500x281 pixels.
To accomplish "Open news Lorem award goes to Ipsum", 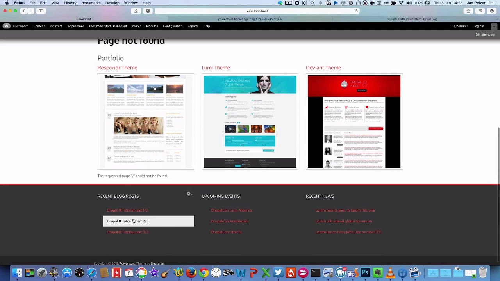I will click(345, 210).
